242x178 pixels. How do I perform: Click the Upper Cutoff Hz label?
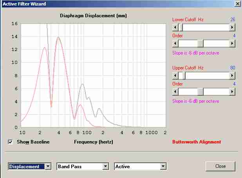188,68
